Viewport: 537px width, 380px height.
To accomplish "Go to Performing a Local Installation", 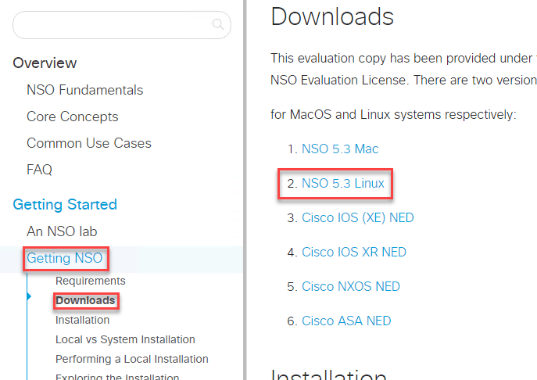I will coord(131,359).
